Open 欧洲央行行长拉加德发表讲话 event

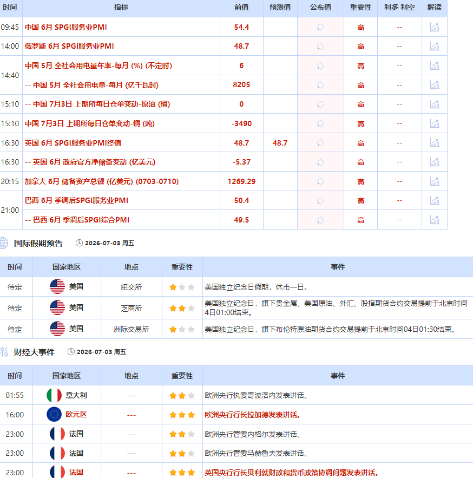coord(253,415)
